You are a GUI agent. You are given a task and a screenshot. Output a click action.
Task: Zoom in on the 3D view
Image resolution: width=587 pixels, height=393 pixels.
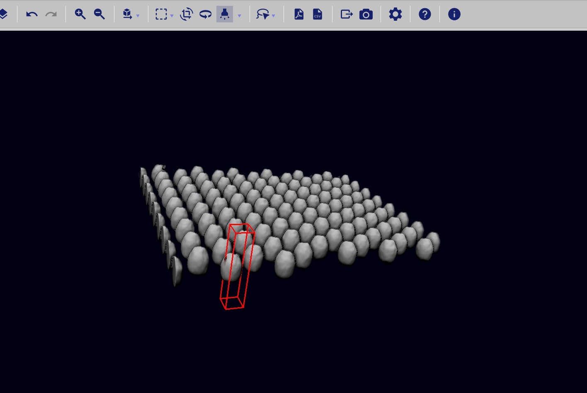click(80, 15)
